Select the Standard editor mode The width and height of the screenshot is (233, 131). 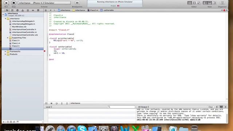pos(190,3)
